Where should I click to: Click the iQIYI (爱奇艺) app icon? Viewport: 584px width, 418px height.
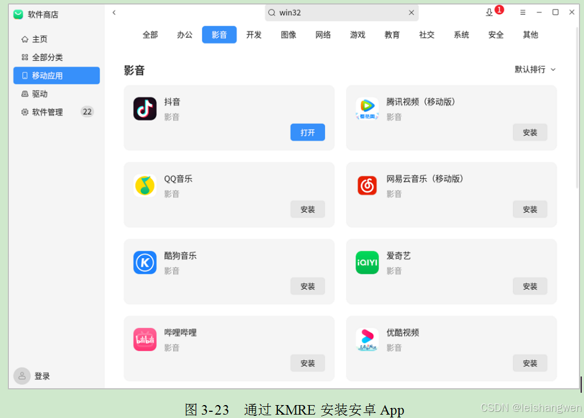point(367,263)
